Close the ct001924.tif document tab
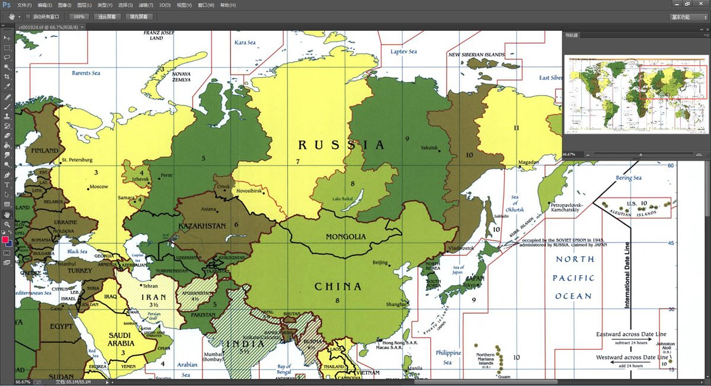The width and height of the screenshot is (711, 386). (82, 27)
